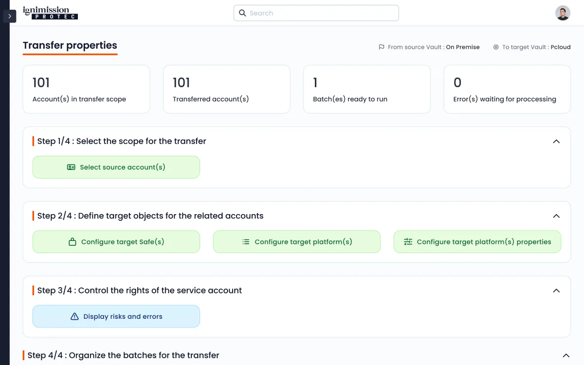Click the lock icon on Configure target Safe(s)

pos(73,242)
